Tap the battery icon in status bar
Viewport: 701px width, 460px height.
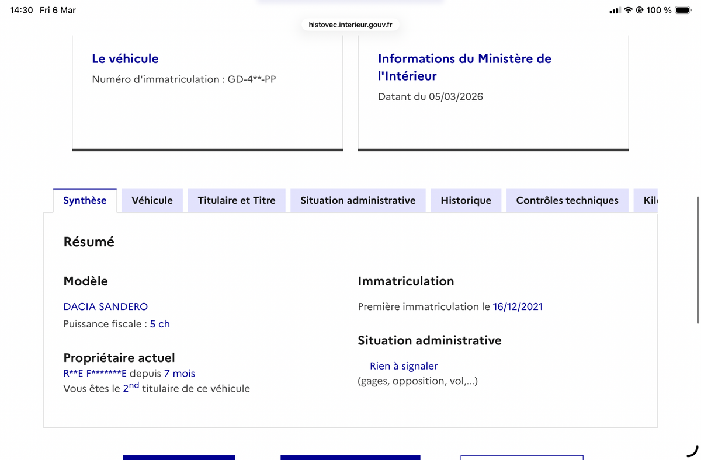tap(683, 10)
